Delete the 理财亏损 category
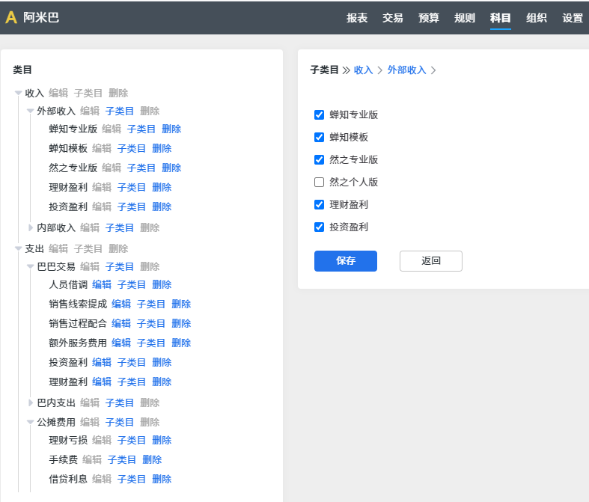This screenshot has height=502, width=589. (x=162, y=441)
